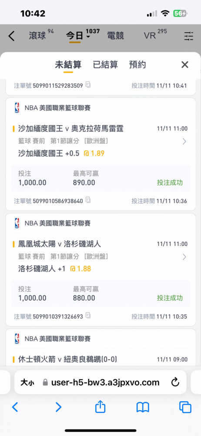The width and height of the screenshot is (201, 436).
Task: Copy bet slip number 5099010391326693
Action: click(x=88, y=316)
